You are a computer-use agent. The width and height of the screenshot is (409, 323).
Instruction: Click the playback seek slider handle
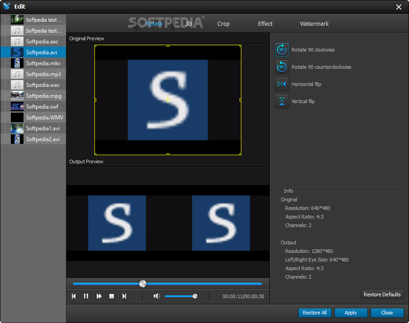tap(143, 284)
